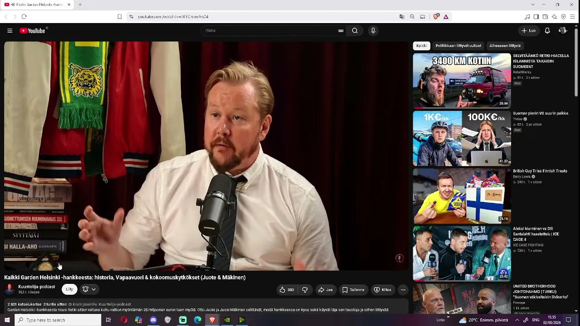This screenshot has height=326, width=580.
Task: Open British Guy Tries Finnish Treats thumbnail
Action: click(x=462, y=196)
